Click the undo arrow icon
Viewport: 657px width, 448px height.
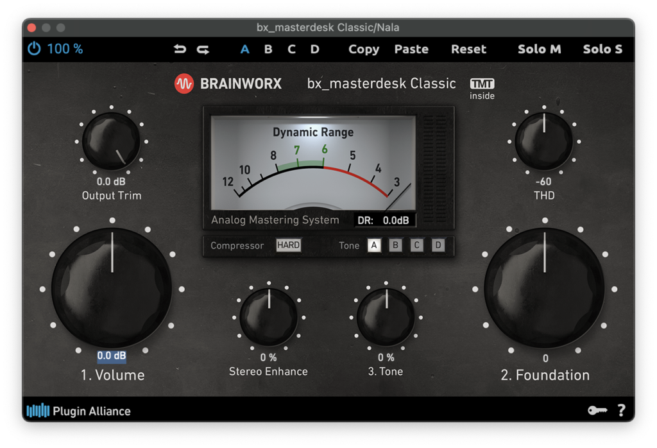click(180, 49)
